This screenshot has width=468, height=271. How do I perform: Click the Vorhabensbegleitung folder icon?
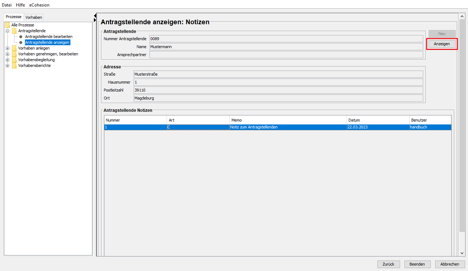(14, 60)
